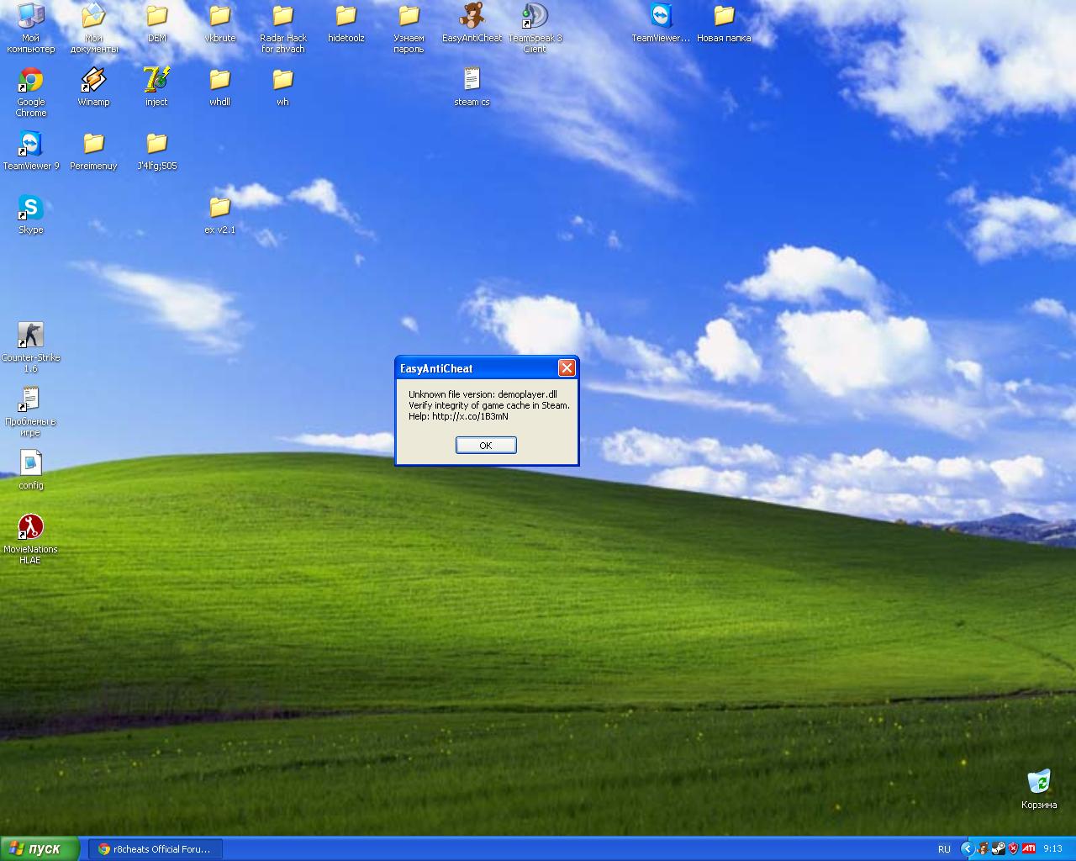Select the Проблемы в игре file shortcut
Image resolution: width=1076 pixels, height=861 pixels.
pyautogui.click(x=31, y=411)
